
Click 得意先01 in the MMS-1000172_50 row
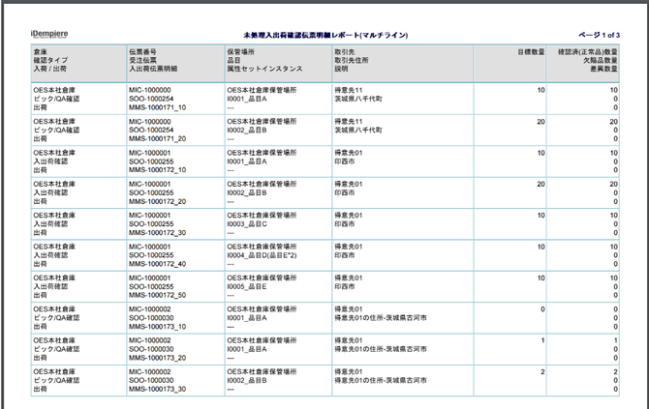(x=349, y=278)
